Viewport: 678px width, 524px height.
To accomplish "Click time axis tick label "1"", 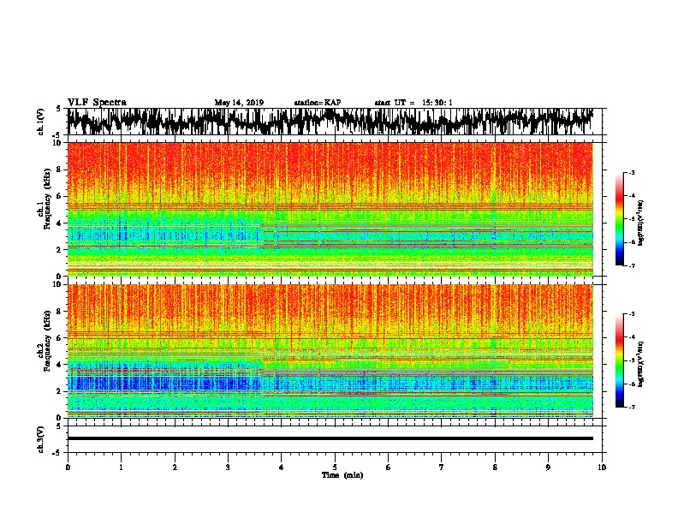I will tap(121, 467).
